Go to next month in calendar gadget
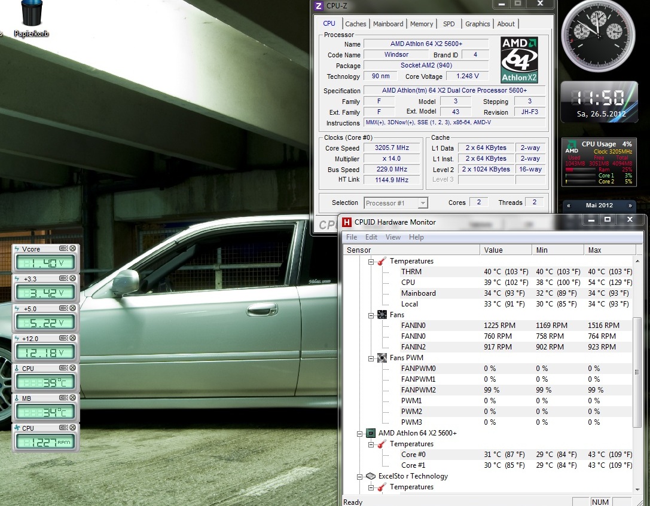This screenshot has width=650, height=506. [630, 206]
